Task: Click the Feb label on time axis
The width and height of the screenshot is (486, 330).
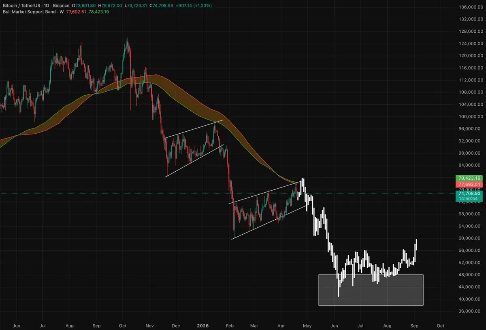Action: [x=230, y=326]
